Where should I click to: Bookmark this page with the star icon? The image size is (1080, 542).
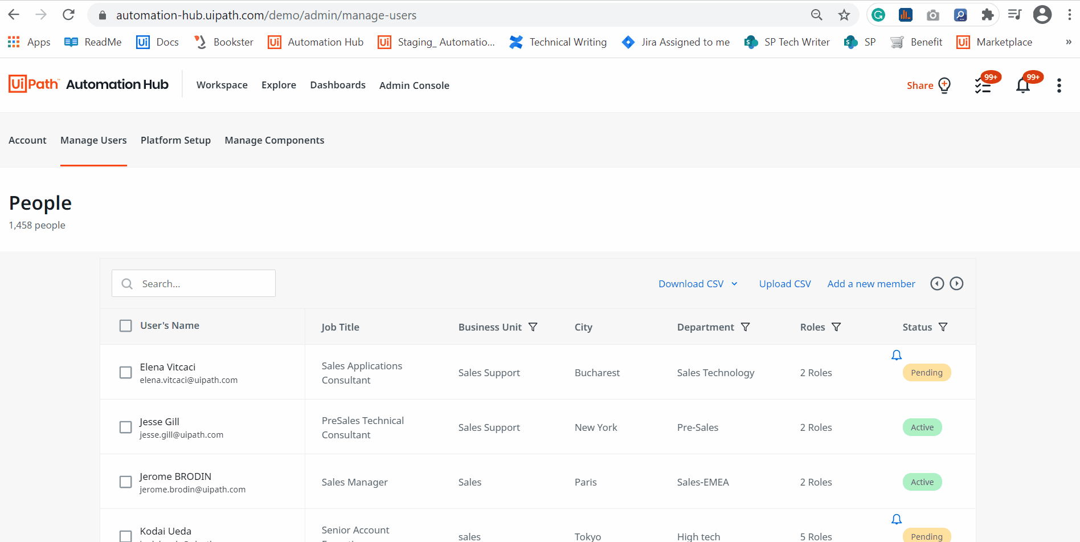(x=844, y=15)
